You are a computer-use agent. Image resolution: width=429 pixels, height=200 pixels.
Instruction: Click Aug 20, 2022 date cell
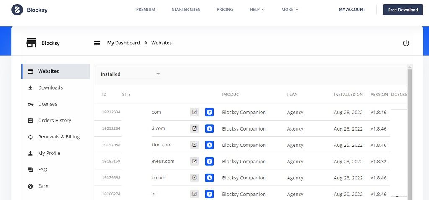pyautogui.click(x=348, y=194)
